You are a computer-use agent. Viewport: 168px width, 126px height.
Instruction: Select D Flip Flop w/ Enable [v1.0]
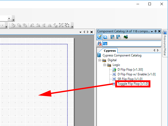[x=136, y=74]
